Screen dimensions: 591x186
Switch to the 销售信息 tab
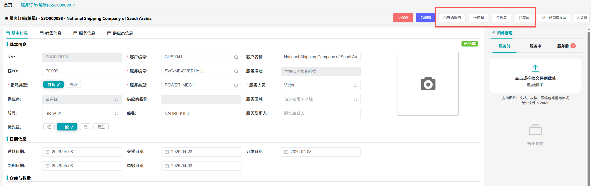[x=51, y=33]
